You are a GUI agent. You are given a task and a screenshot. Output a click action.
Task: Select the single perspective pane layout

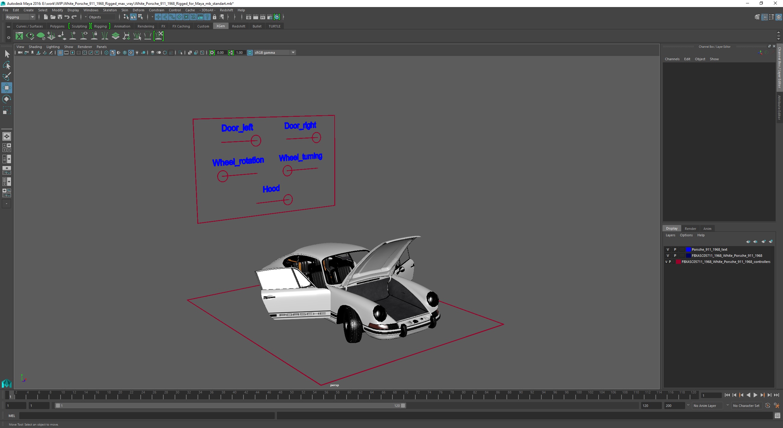click(x=6, y=136)
